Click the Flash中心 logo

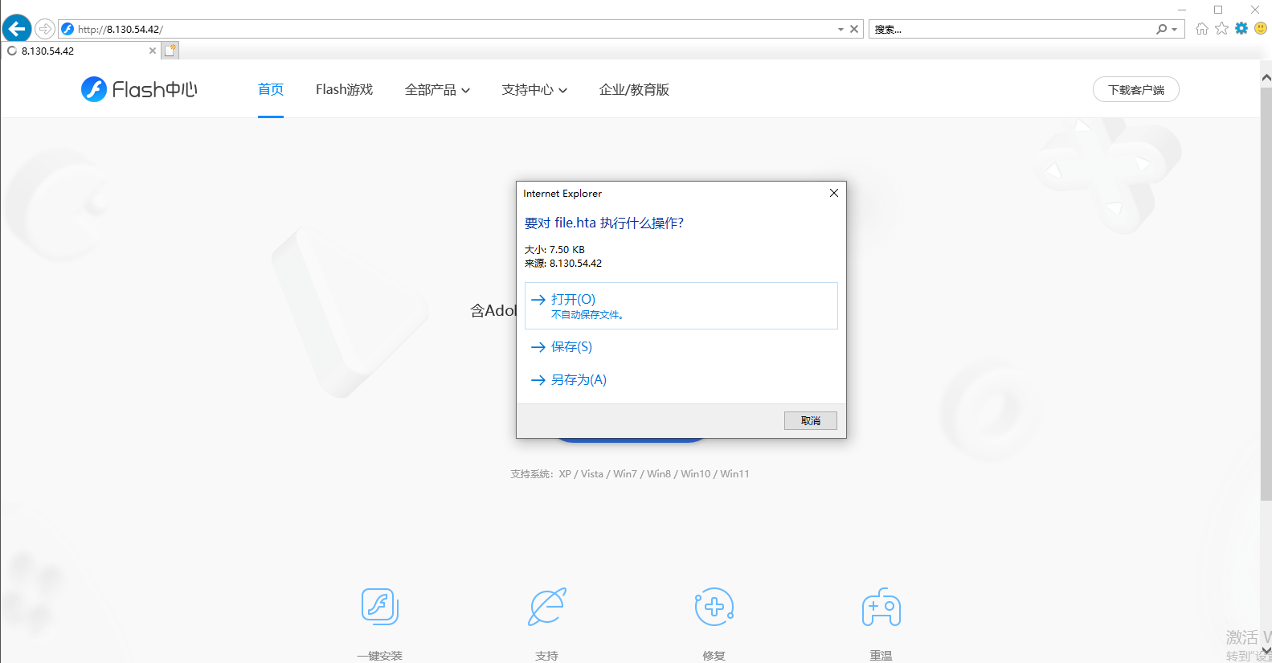pos(139,89)
